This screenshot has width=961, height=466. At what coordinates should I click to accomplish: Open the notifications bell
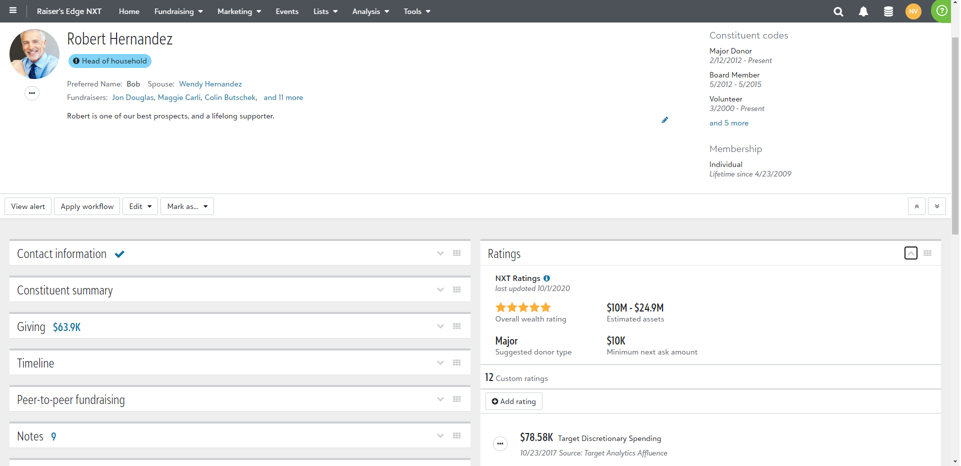pos(863,11)
